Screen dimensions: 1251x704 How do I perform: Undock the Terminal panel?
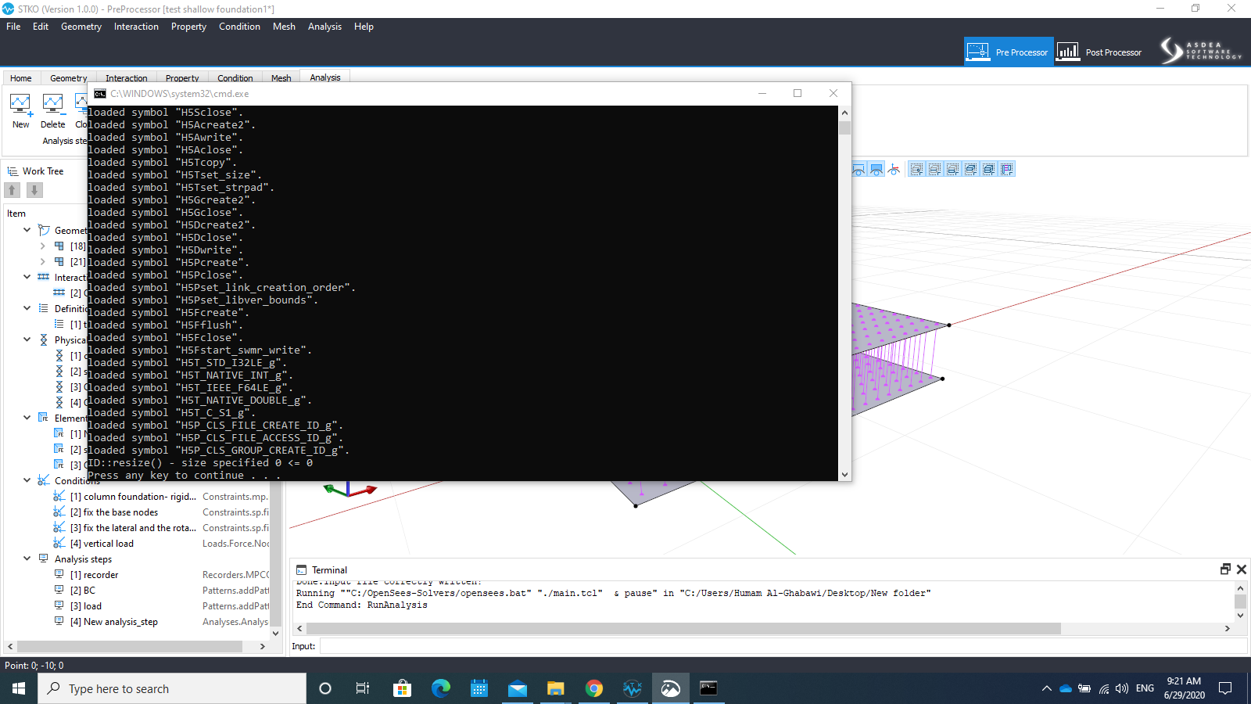pyautogui.click(x=1225, y=569)
